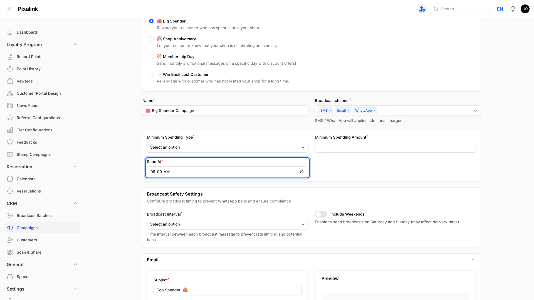
Task: Click the campaign Name input field
Action: point(225,111)
